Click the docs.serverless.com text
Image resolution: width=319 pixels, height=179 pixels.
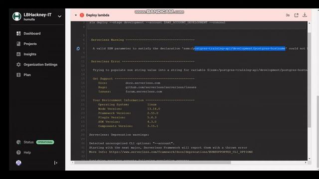point(143,83)
